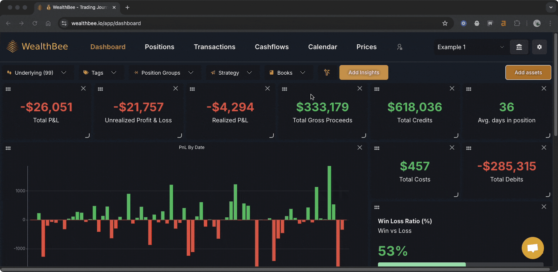Click resize corner of Total Costs card
The width and height of the screenshot is (558, 272).
(x=456, y=195)
